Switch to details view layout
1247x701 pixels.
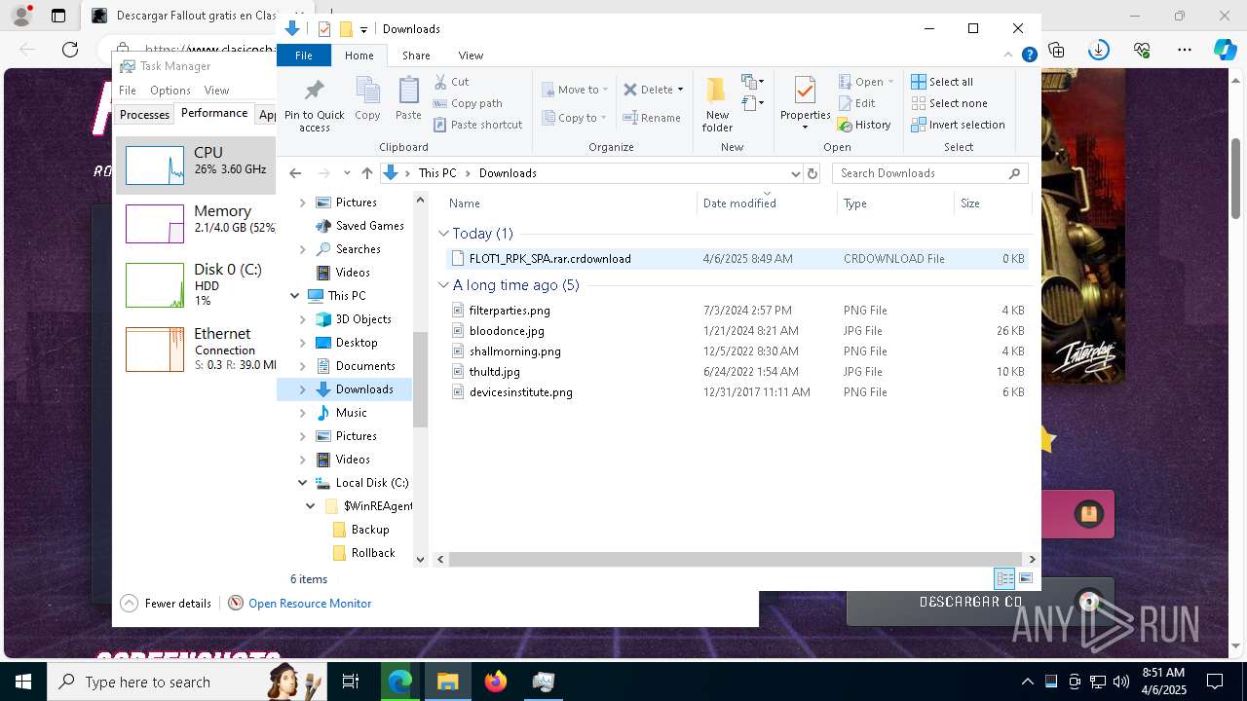point(1004,578)
